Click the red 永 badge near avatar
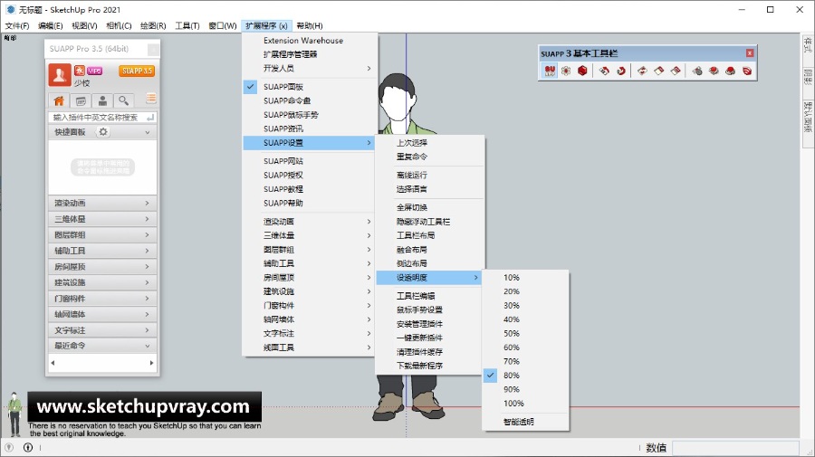Screen dimensions: 815x457 click(x=80, y=71)
